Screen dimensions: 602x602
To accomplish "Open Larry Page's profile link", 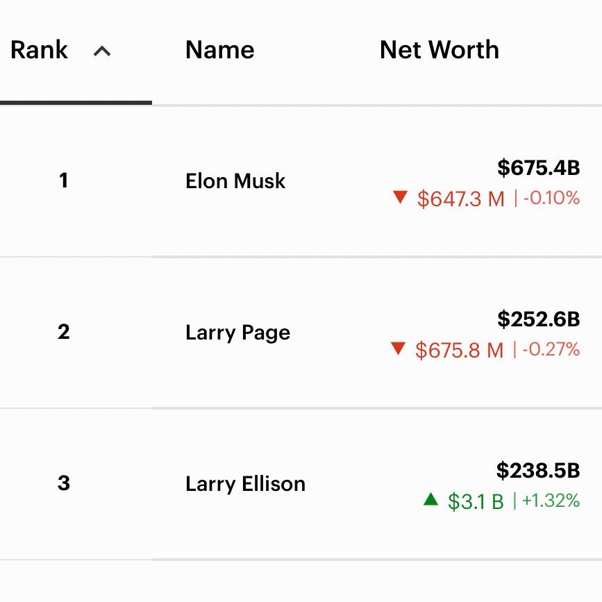I will click(237, 333).
